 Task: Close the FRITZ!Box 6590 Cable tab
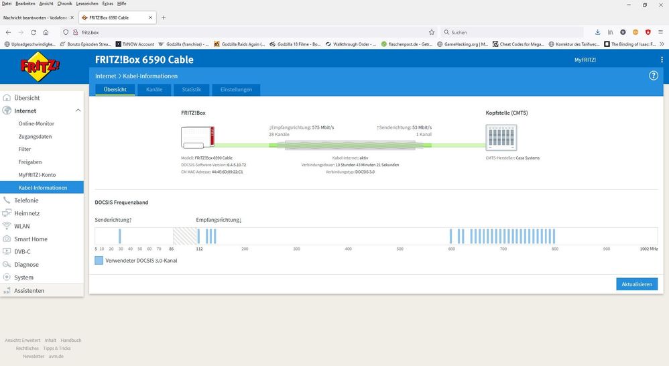[x=150, y=18]
